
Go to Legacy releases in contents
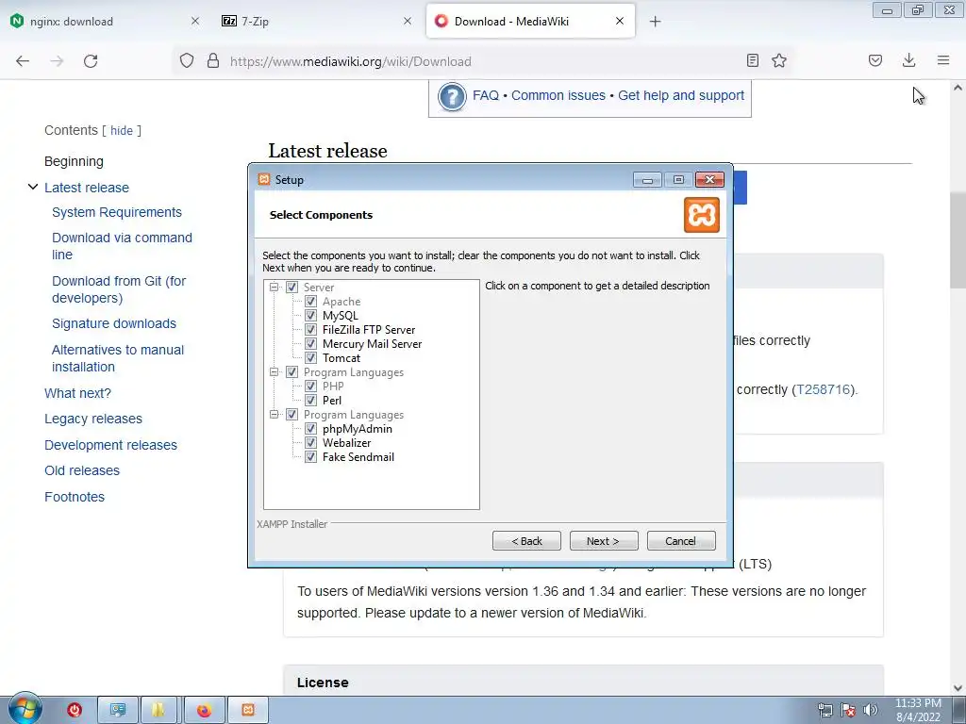click(x=93, y=419)
